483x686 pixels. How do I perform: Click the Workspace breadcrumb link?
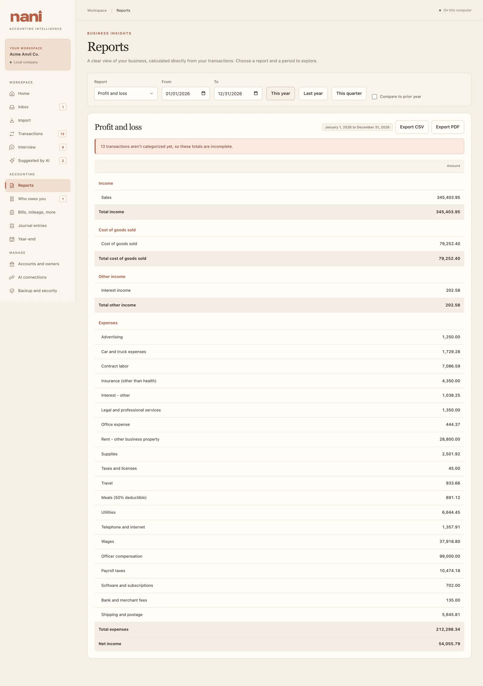click(x=97, y=11)
